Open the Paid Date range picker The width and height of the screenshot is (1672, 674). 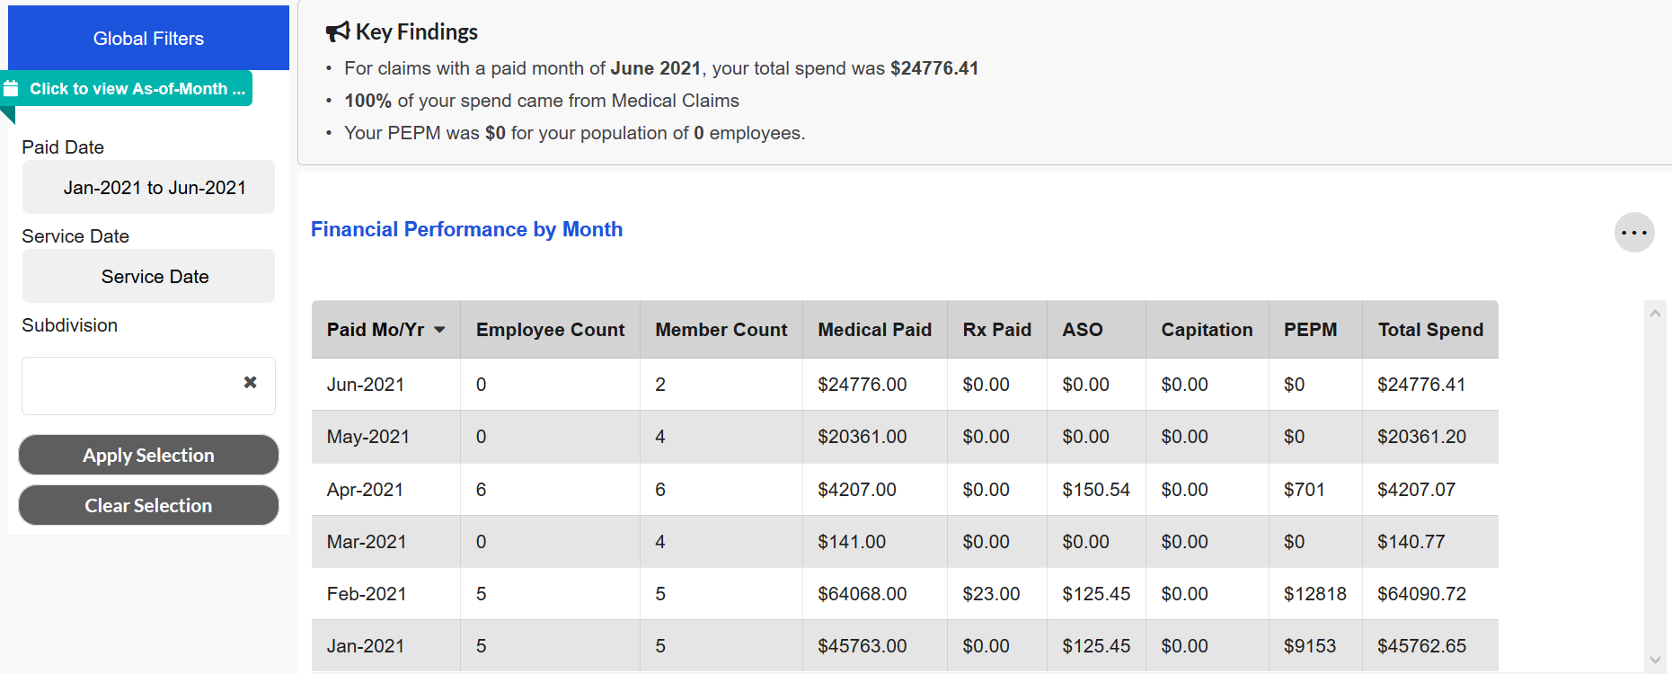(x=148, y=188)
